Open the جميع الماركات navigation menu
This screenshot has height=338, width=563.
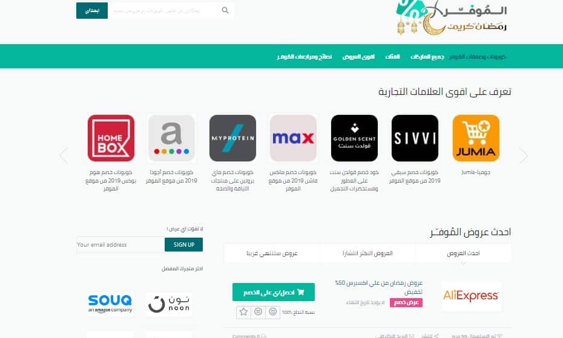(x=427, y=57)
